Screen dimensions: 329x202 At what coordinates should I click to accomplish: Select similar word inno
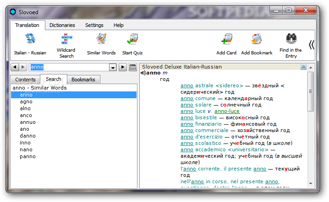tap(25, 143)
